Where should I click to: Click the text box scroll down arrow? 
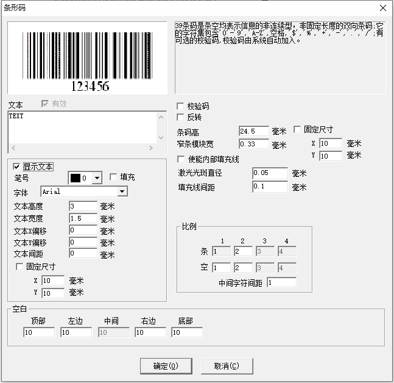point(161,138)
